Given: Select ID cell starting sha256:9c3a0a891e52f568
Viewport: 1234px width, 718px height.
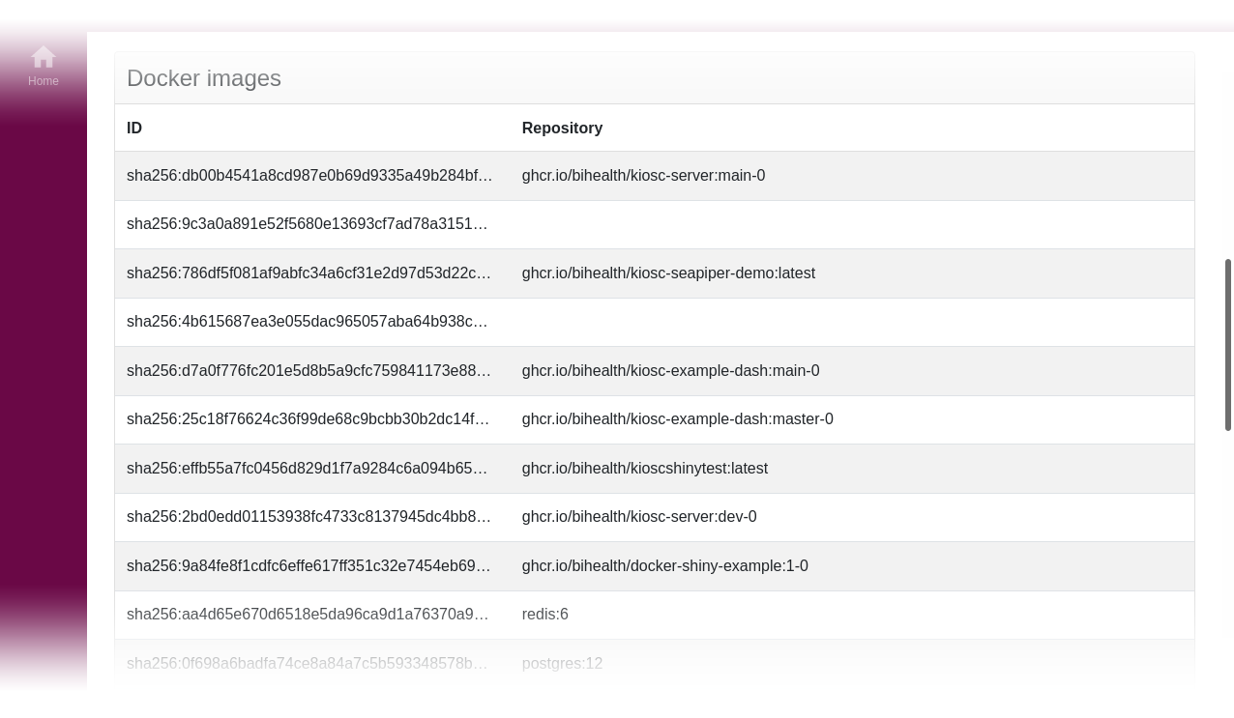Looking at the screenshot, I should pos(312,224).
